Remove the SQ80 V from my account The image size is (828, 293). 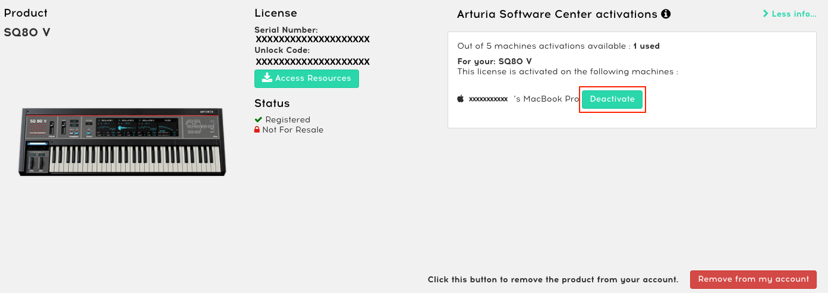pyautogui.click(x=753, y=279)
